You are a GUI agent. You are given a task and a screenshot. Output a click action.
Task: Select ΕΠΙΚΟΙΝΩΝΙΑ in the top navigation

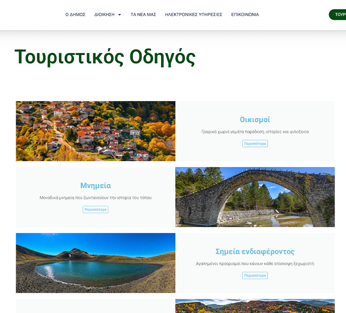245,15
